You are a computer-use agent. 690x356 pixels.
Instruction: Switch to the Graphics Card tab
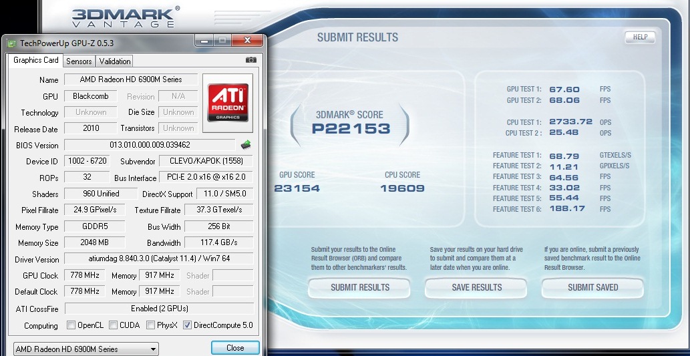(35, 60)
